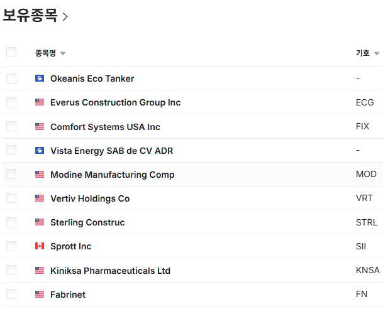Click the flag icon beside Okeanis Eco Tanker
The width and height of the screenshot is (383, 309).
[x=40, y=79]
